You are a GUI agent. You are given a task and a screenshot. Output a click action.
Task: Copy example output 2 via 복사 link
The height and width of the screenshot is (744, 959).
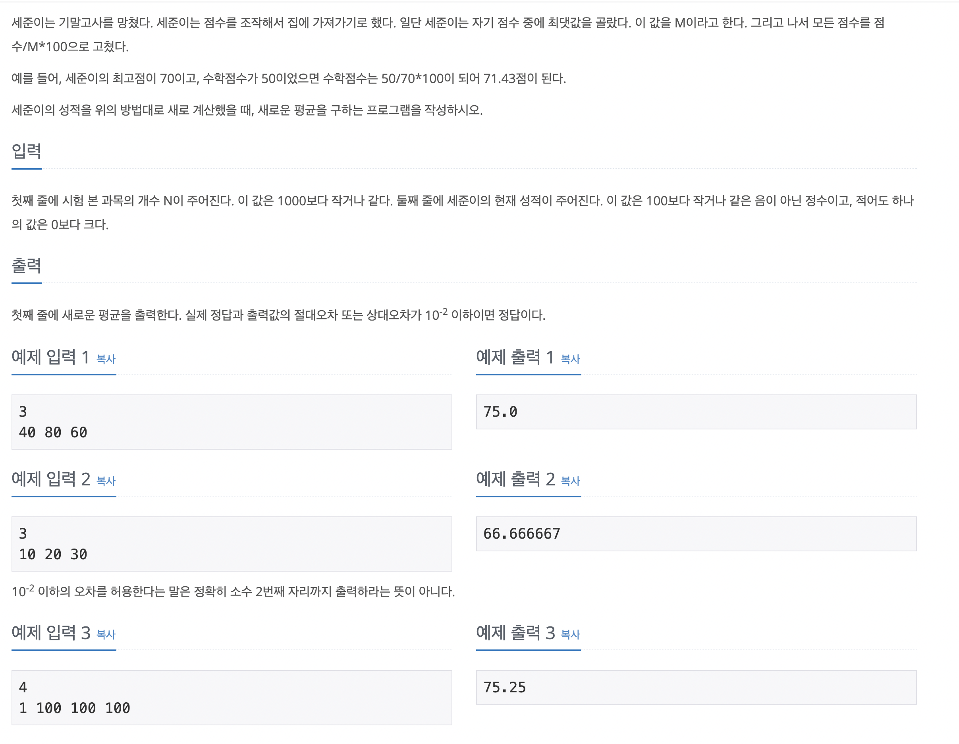[x=570, y=481]
